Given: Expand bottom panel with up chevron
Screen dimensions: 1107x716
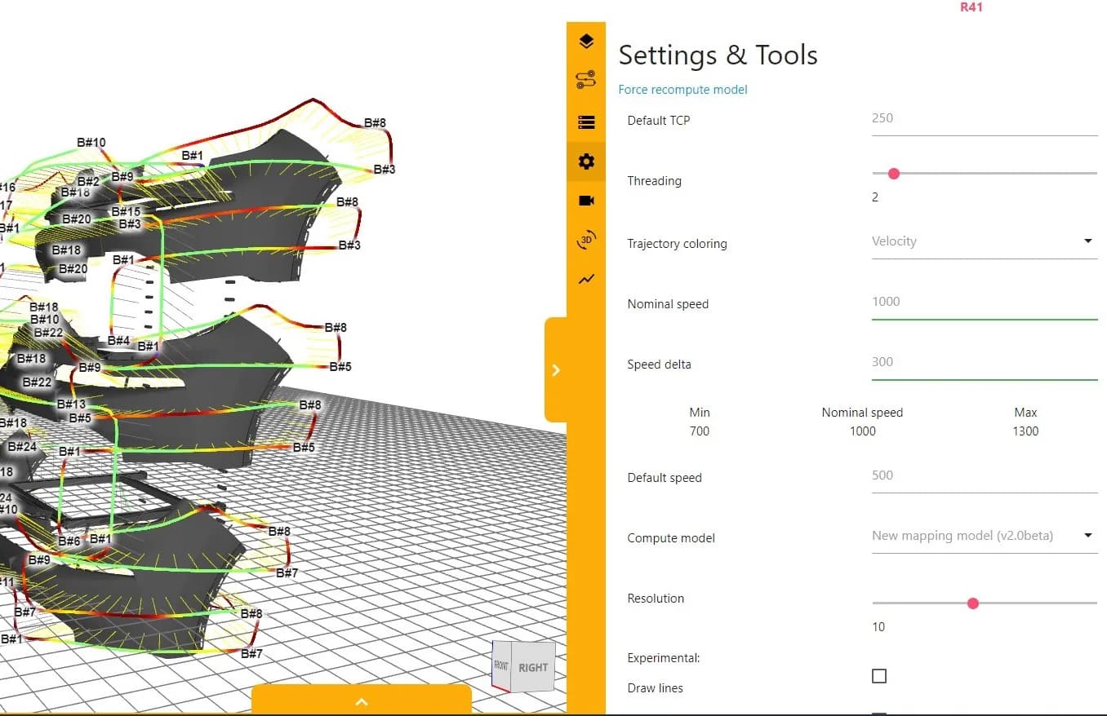Looking at the screenshot, I should pos(362,701).
